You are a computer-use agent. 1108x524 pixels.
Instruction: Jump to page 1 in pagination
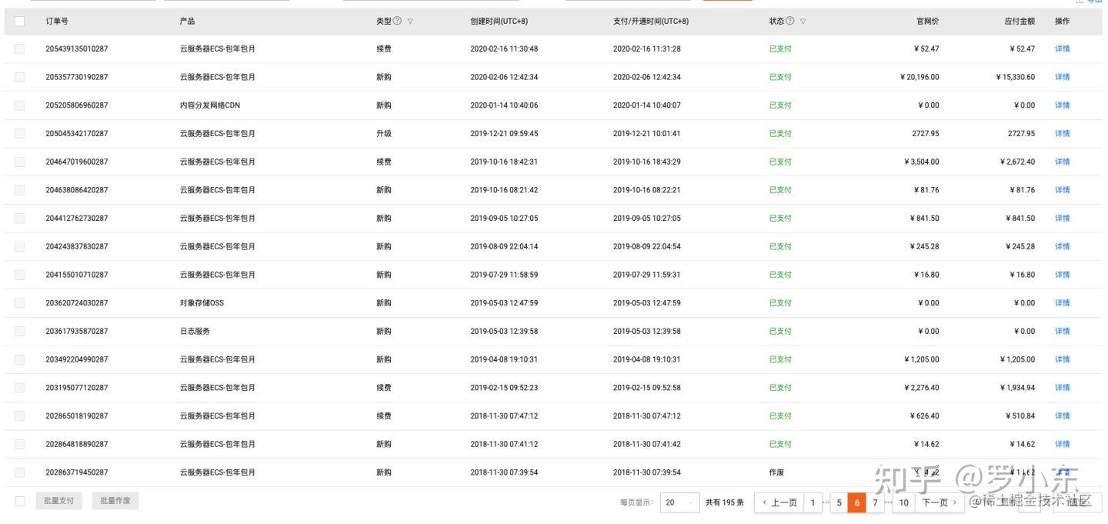point(813,502)
